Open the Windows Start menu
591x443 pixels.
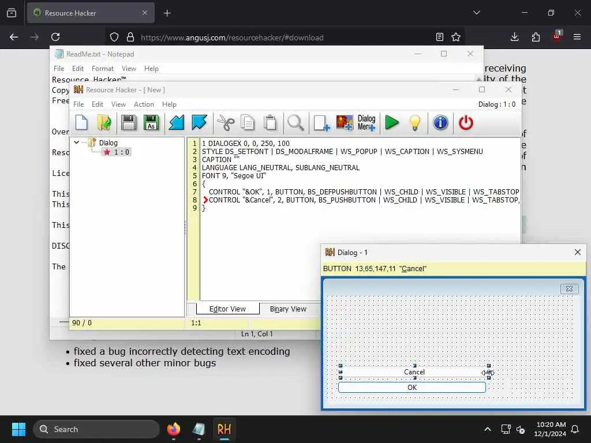(x=18, y=429)
